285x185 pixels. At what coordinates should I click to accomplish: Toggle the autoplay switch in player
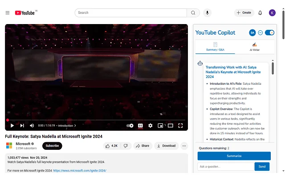click(x=130, y=126)
